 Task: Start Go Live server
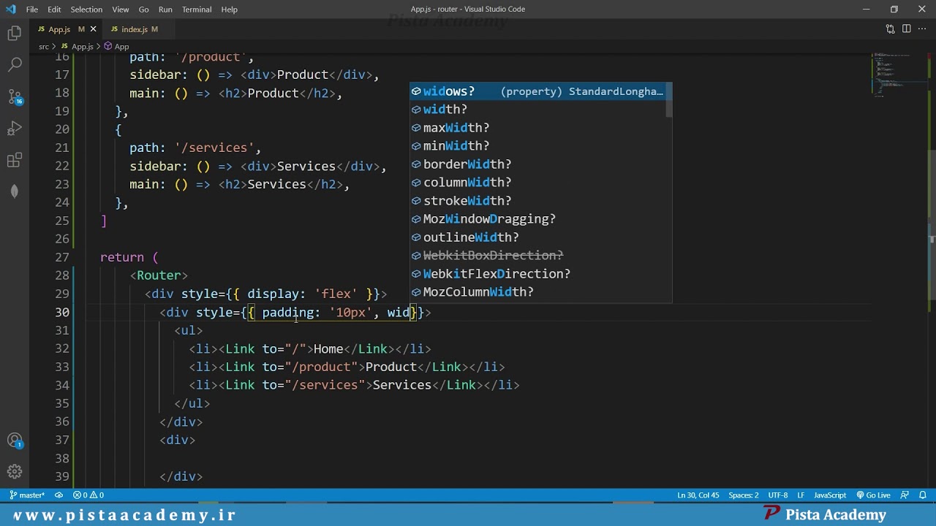coord(873,495)
